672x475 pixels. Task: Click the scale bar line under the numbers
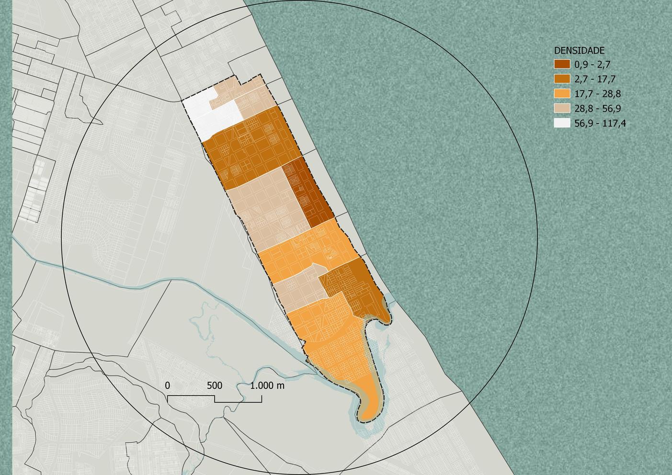(215, 399)
